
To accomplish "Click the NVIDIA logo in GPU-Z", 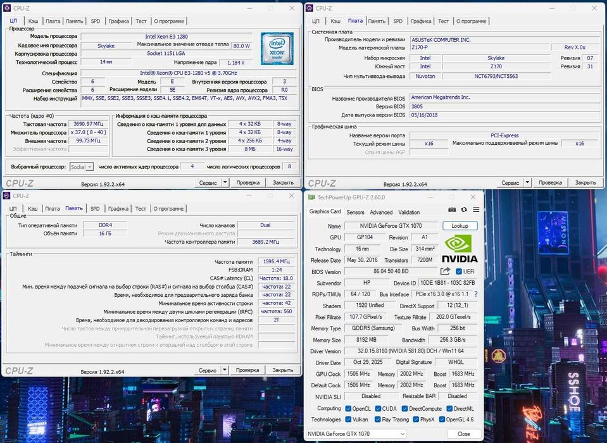I will click(x=460, y=248).
